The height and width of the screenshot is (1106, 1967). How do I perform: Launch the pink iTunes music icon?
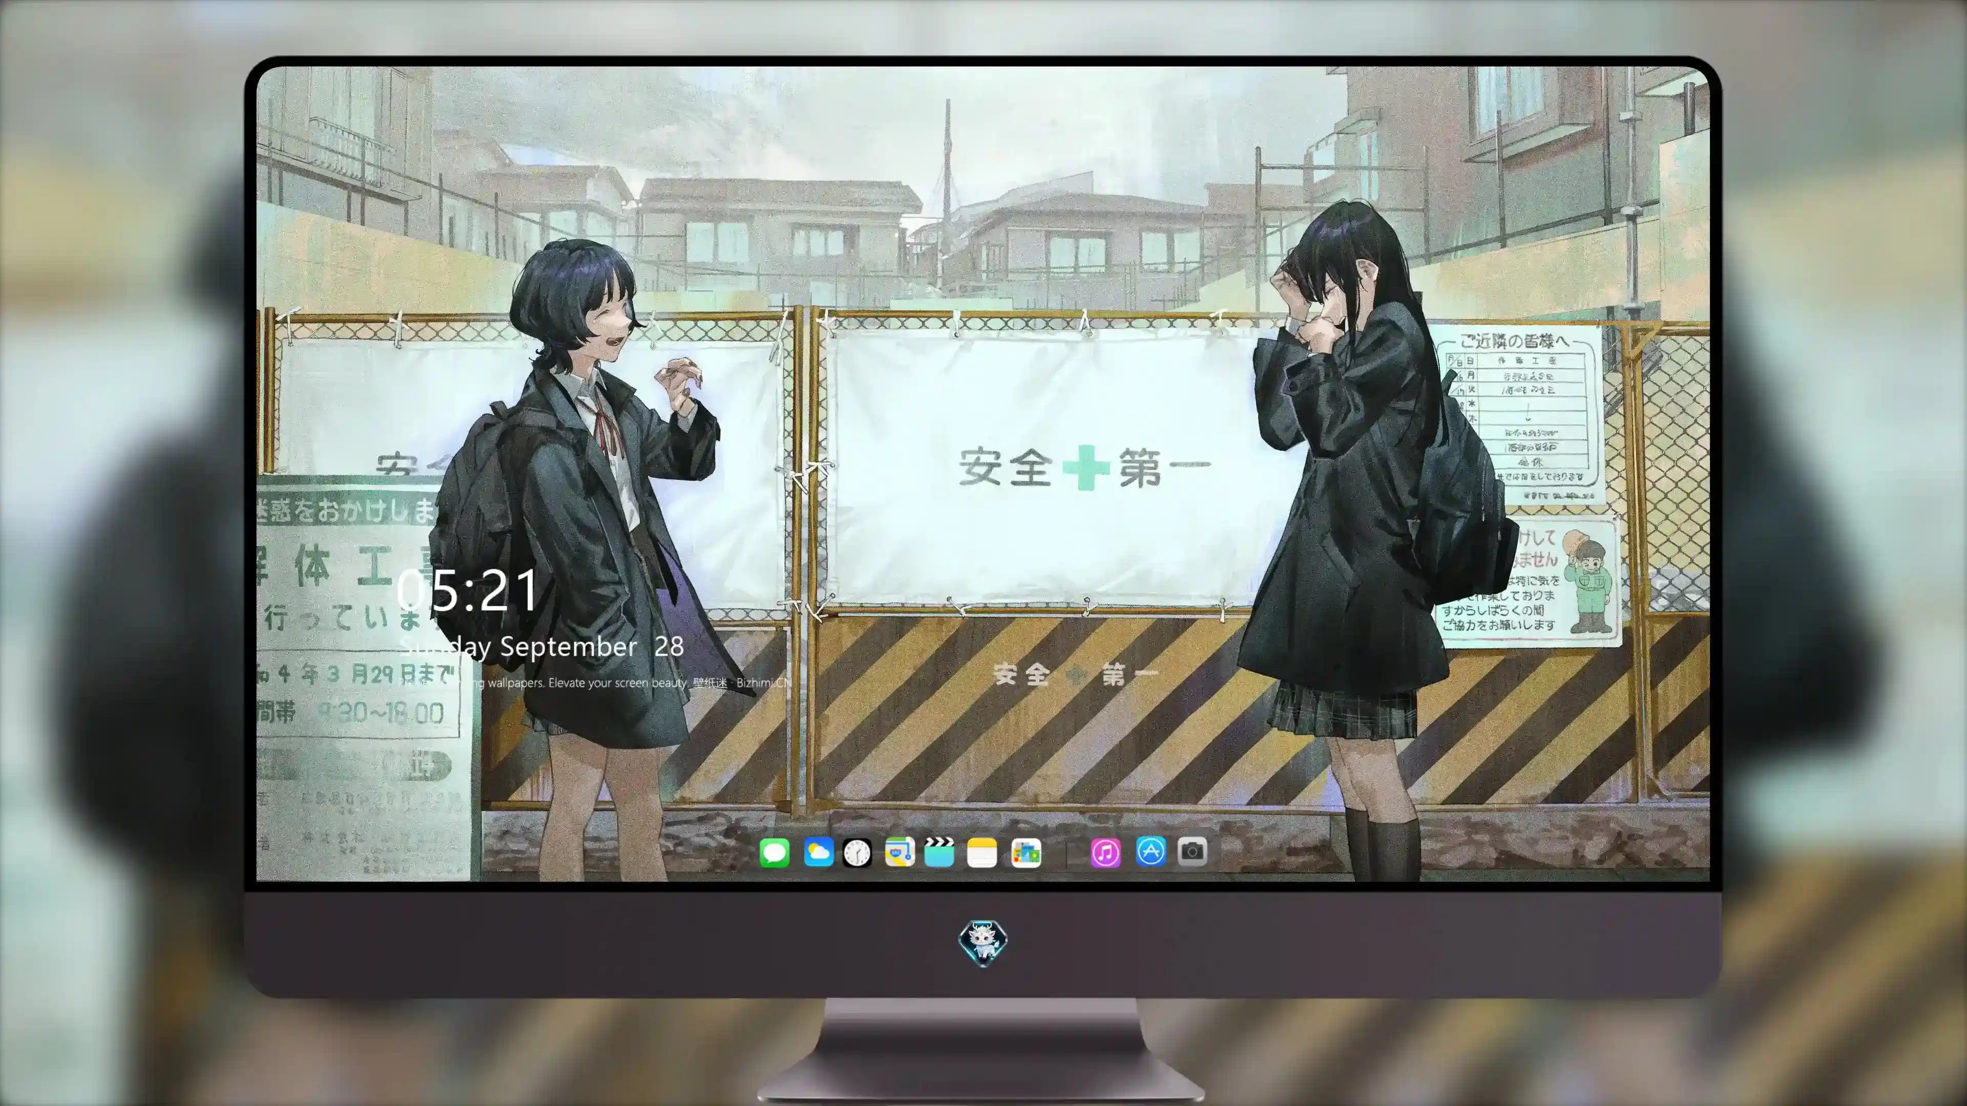[x=1106, y=853]
